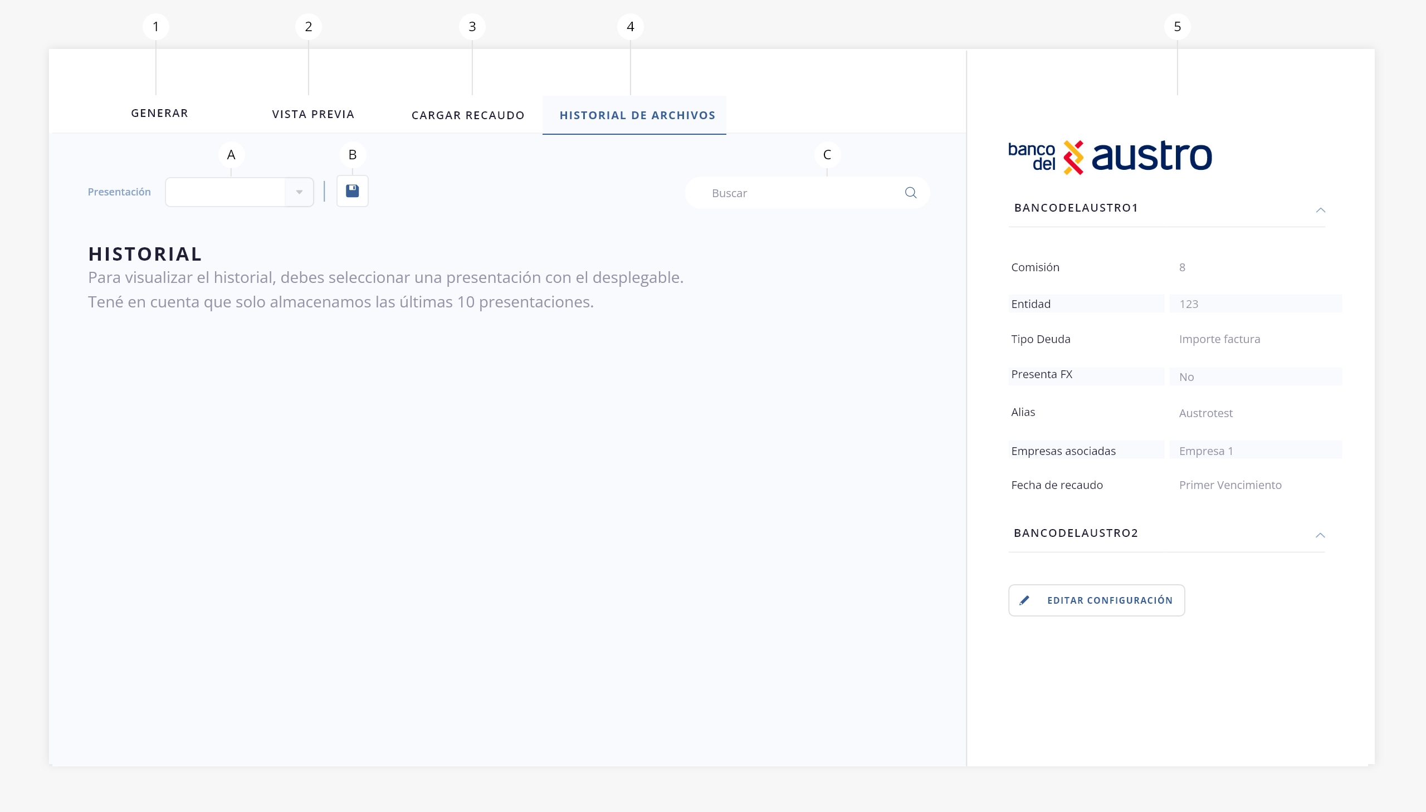1426x812 pixels.
Task: Click the Banco del Austro logo
Action: 1109,156
